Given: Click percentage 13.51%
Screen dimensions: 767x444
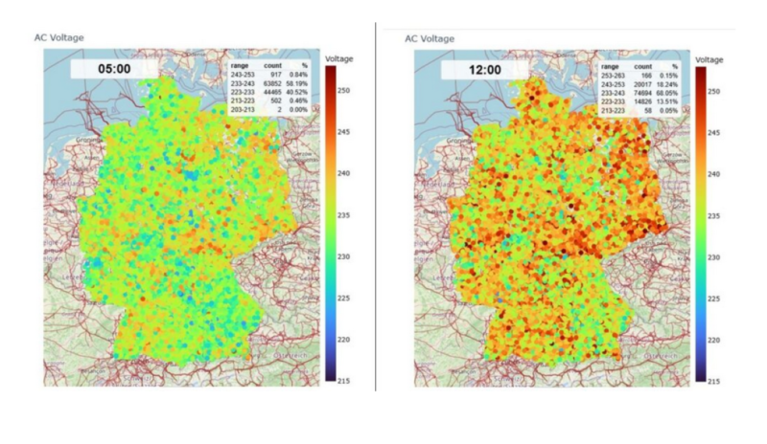Looking at the screenshot, I should point(667,101).
